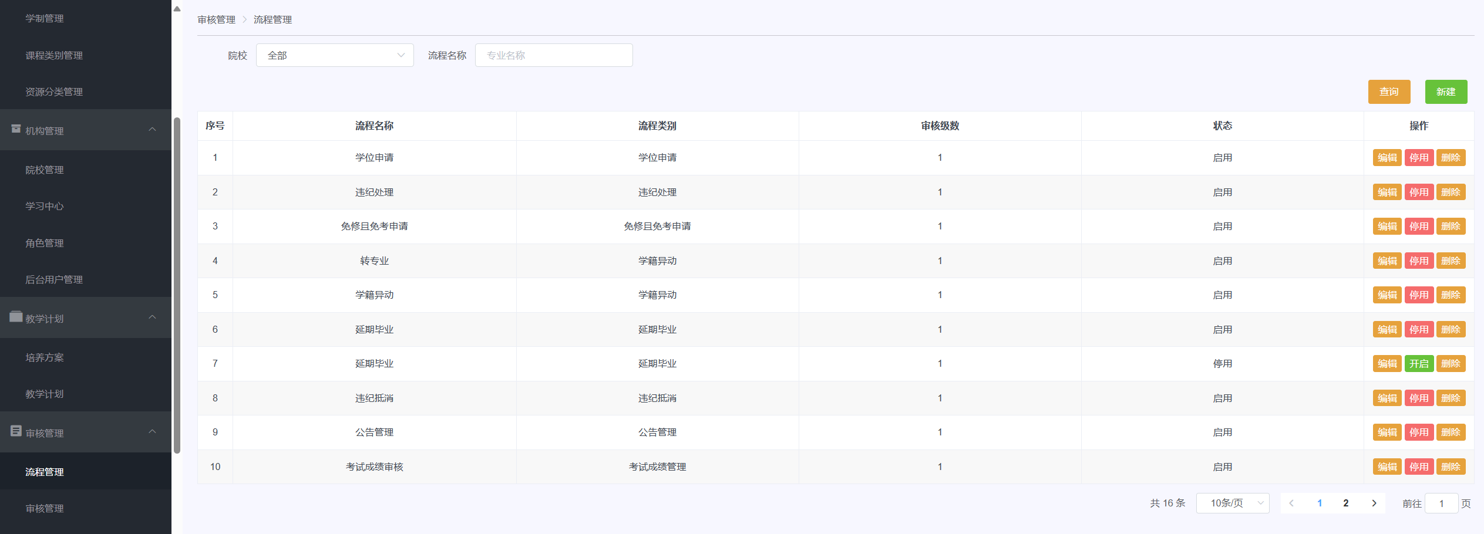Viewport: 1484px width, 534px height.
Task: Click the 流程类别 column header
Action: tap(657, 126)
